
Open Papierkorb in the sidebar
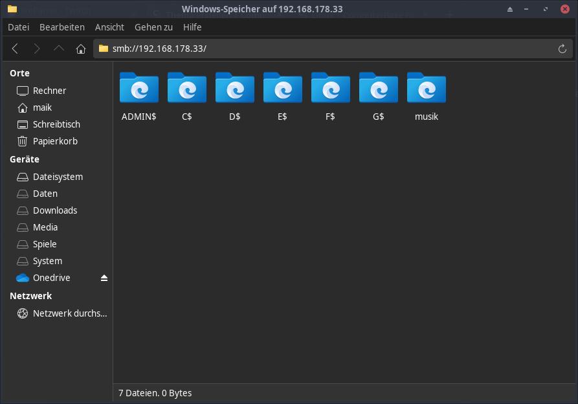(58, 141)
